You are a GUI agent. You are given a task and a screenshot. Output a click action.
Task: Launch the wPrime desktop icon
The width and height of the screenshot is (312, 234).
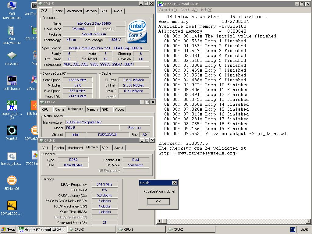pos(33,83)
